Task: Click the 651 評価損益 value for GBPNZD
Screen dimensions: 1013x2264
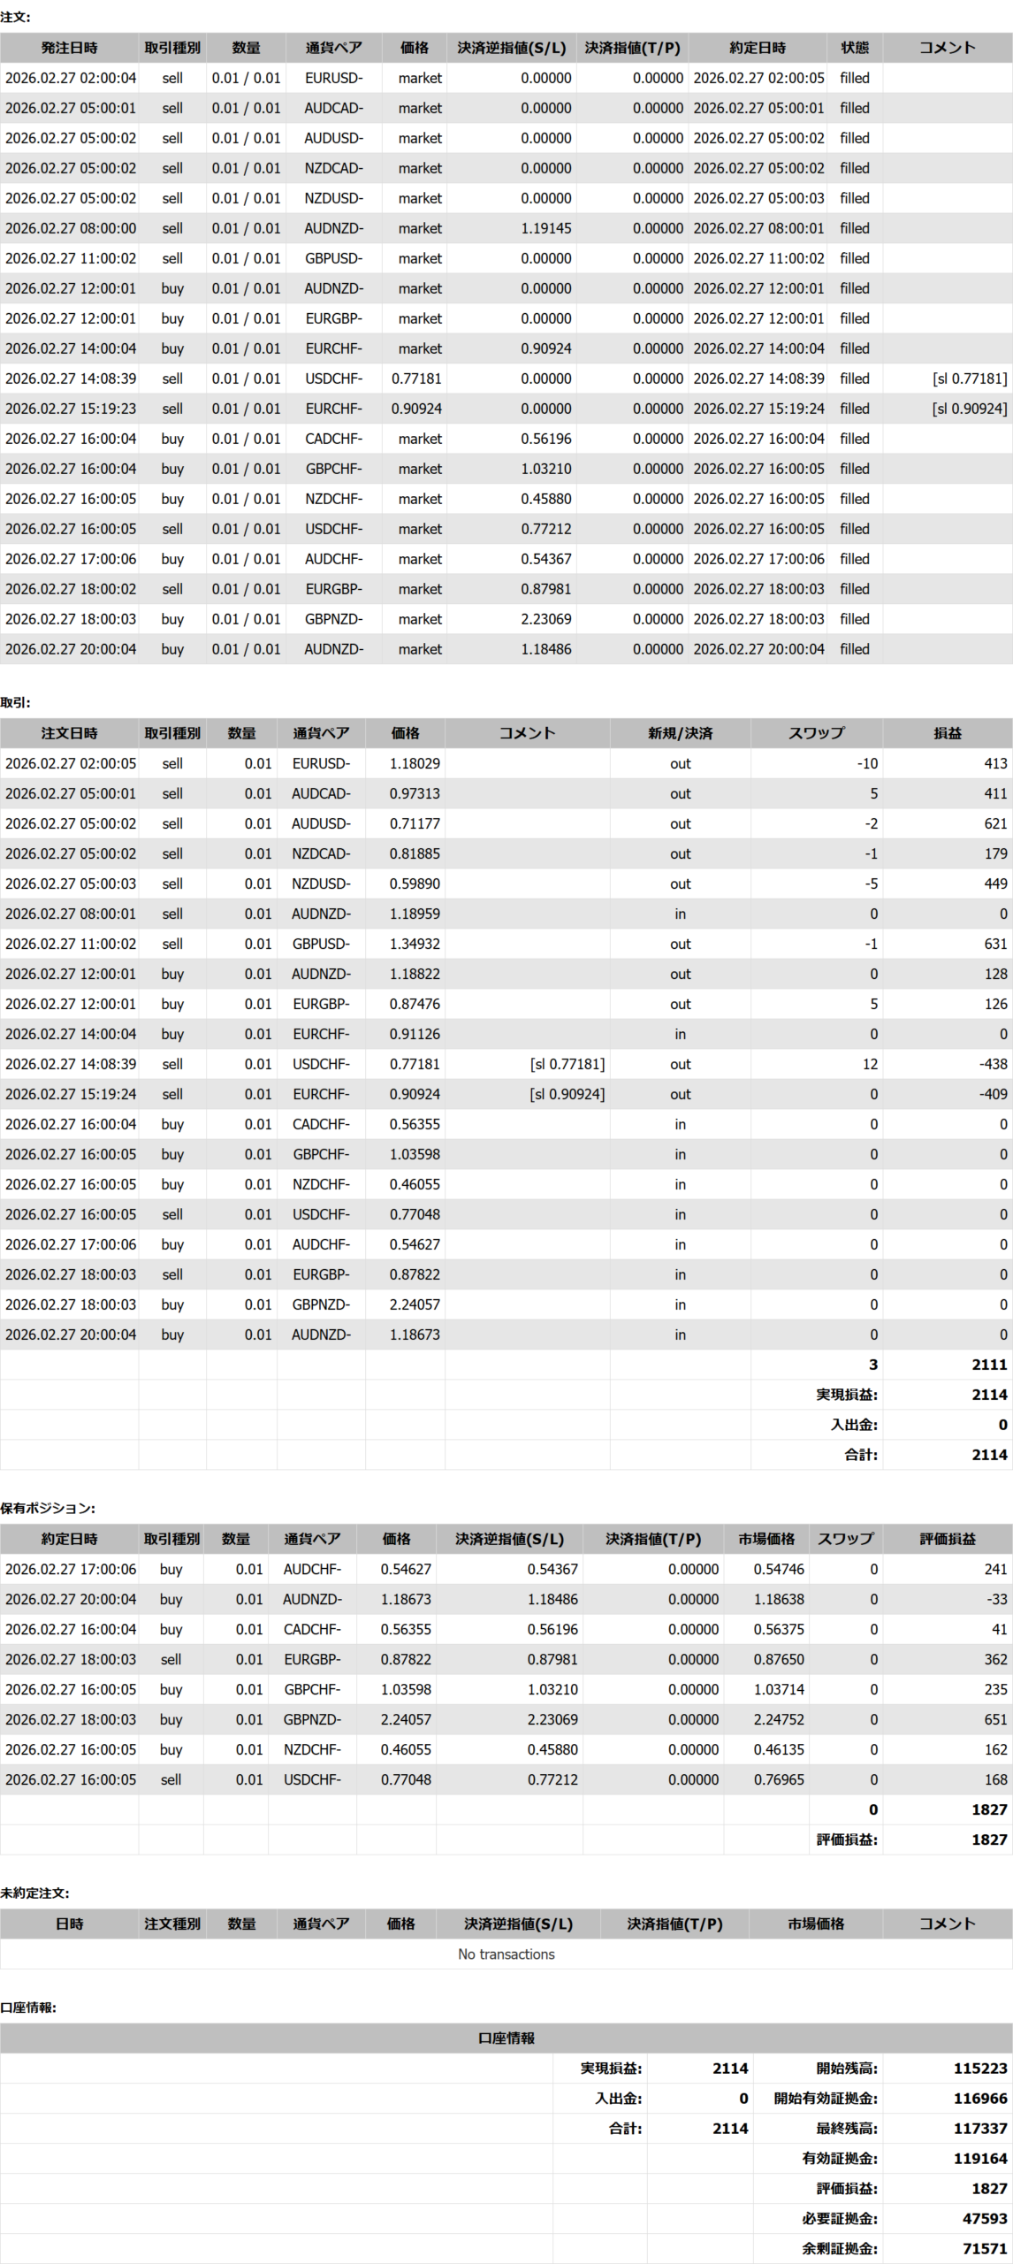Action: pyautogui.click(x=994, y=1719)
